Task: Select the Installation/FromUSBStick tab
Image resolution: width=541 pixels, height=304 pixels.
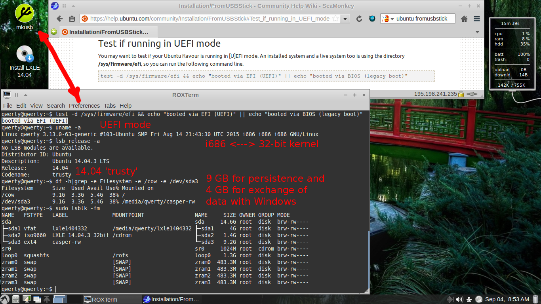Action: (x=109, y=32)
